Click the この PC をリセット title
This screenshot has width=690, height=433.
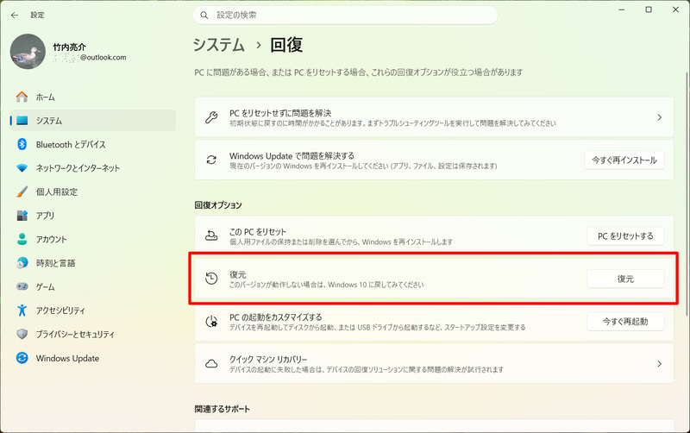point(258,232)
